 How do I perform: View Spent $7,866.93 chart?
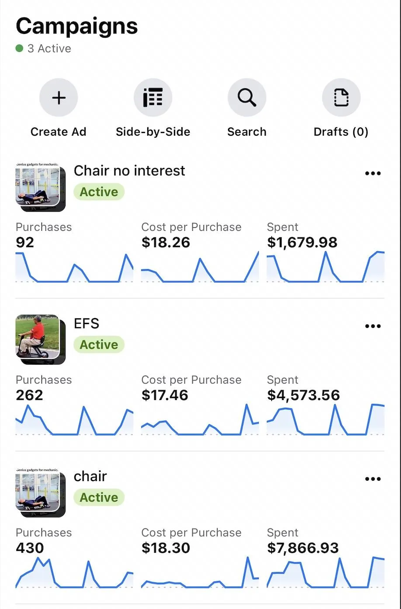click(x=326, y=572)
